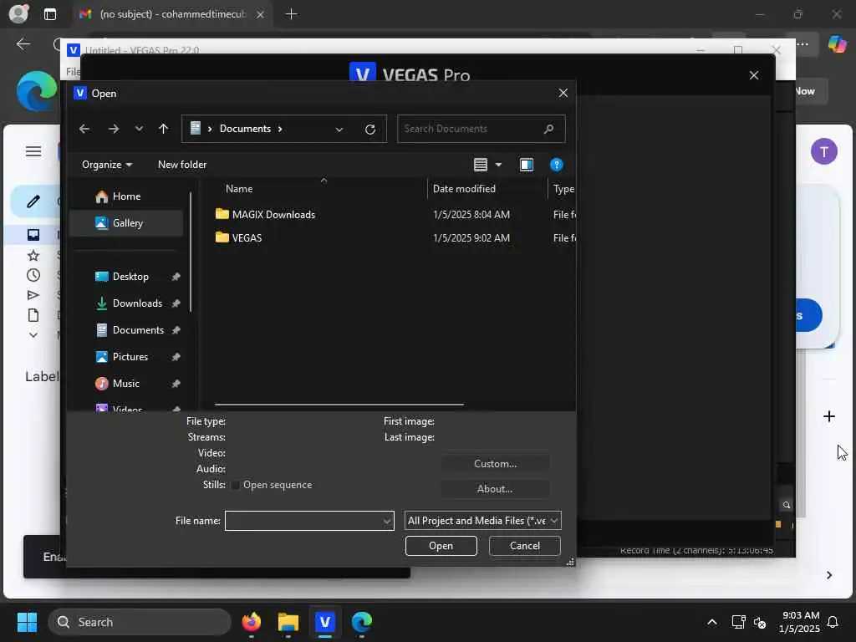Show hidden system tray icons
Screen dimensions: 856x642
712,622
